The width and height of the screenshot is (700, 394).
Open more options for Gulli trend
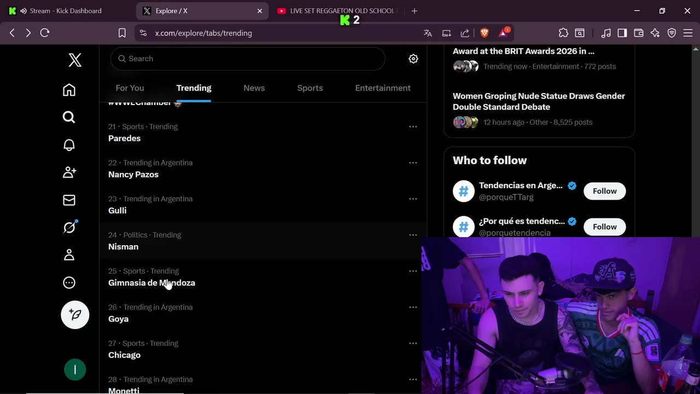coord(413,199)
